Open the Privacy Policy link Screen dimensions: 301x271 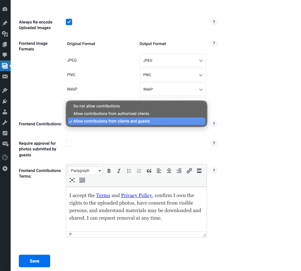click(136, 195)
